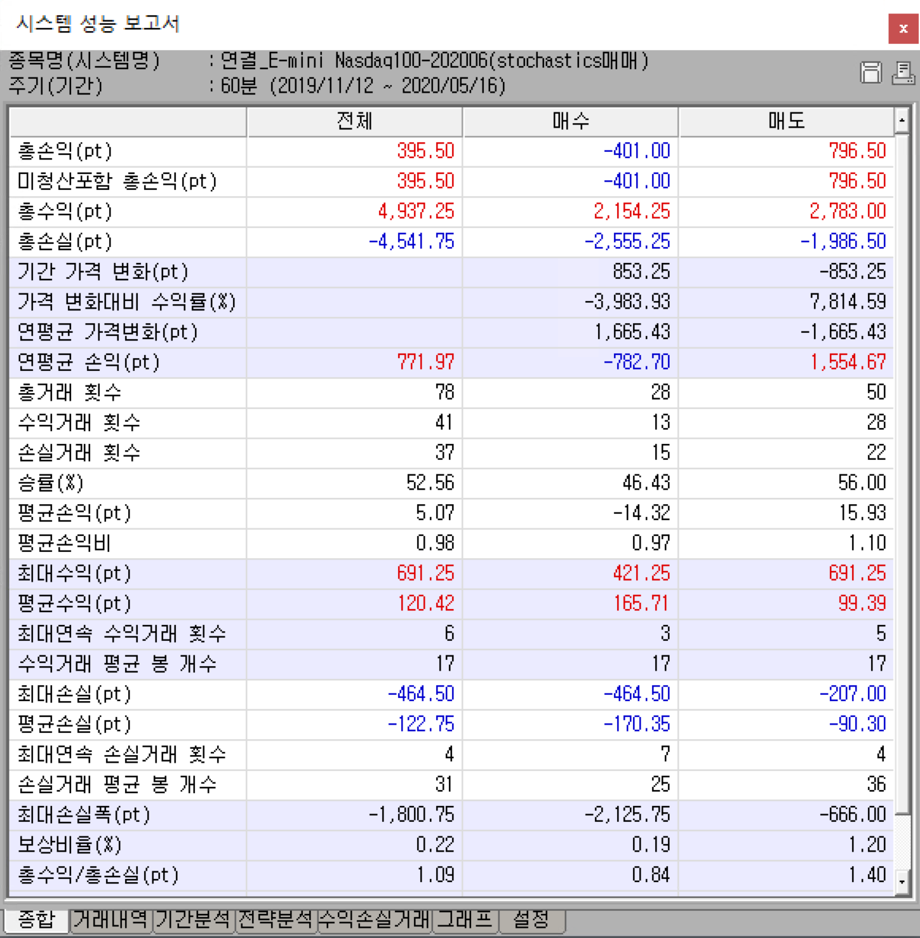Click the 총손실(pt) total value -4,541.75
Screen dimensions: 920x938
[411, 242]
